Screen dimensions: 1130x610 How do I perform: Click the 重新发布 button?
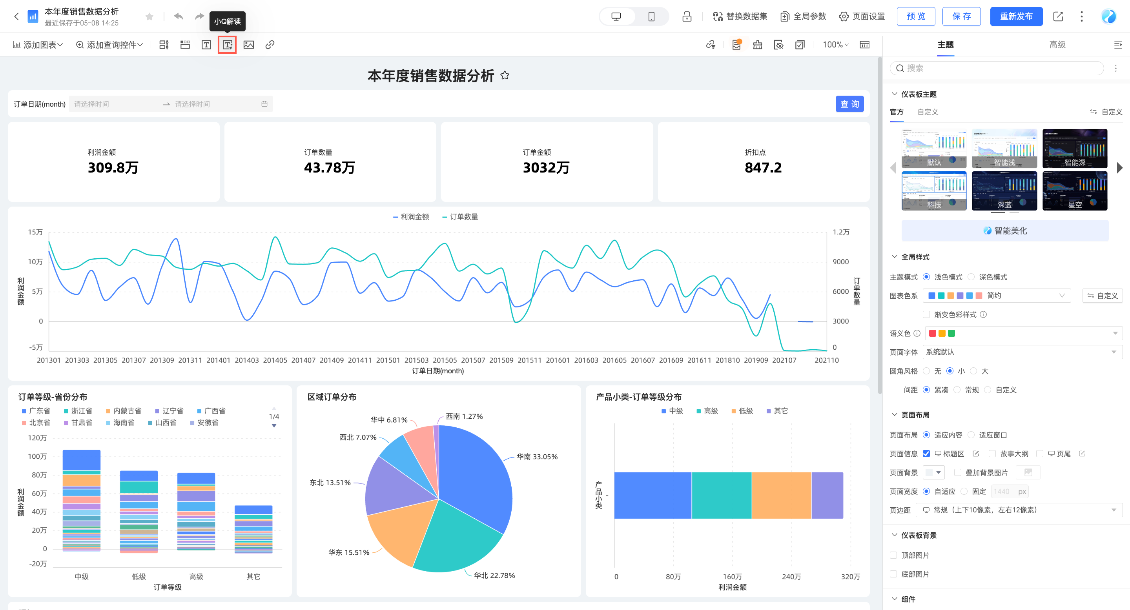point(1016,16)
